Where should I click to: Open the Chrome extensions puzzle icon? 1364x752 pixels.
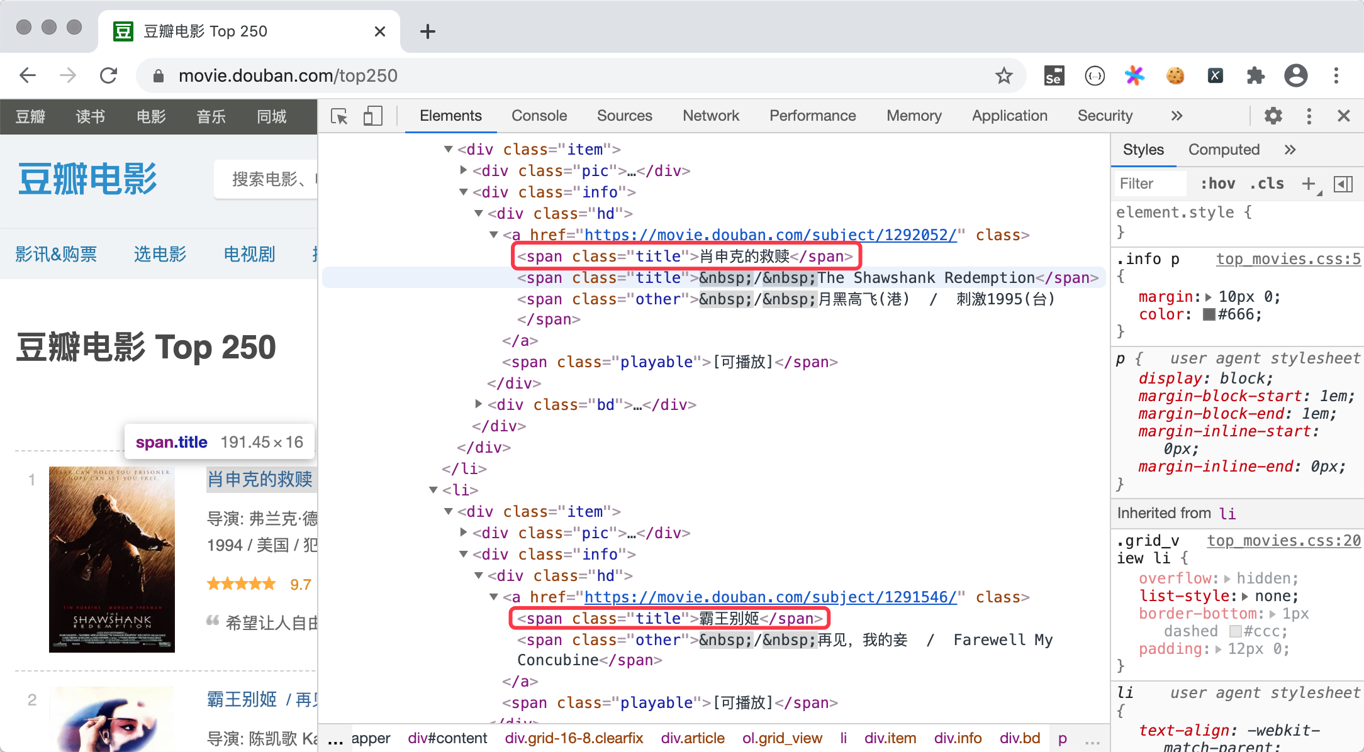(x=1256, y=75)
